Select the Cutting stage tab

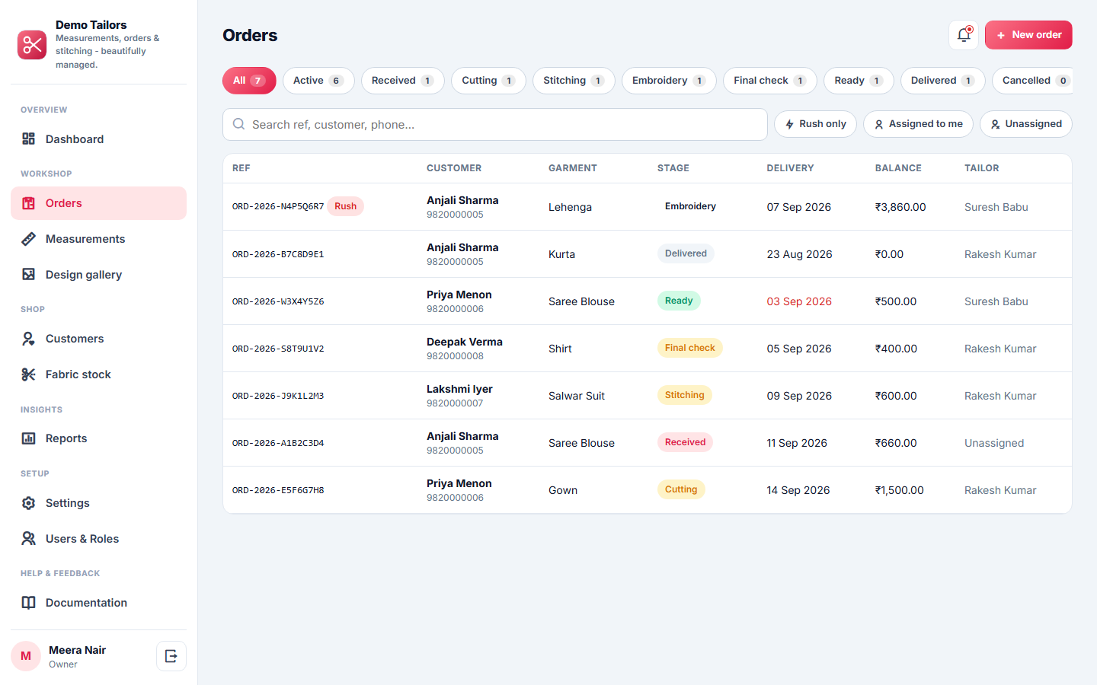(x=488, y=81)
